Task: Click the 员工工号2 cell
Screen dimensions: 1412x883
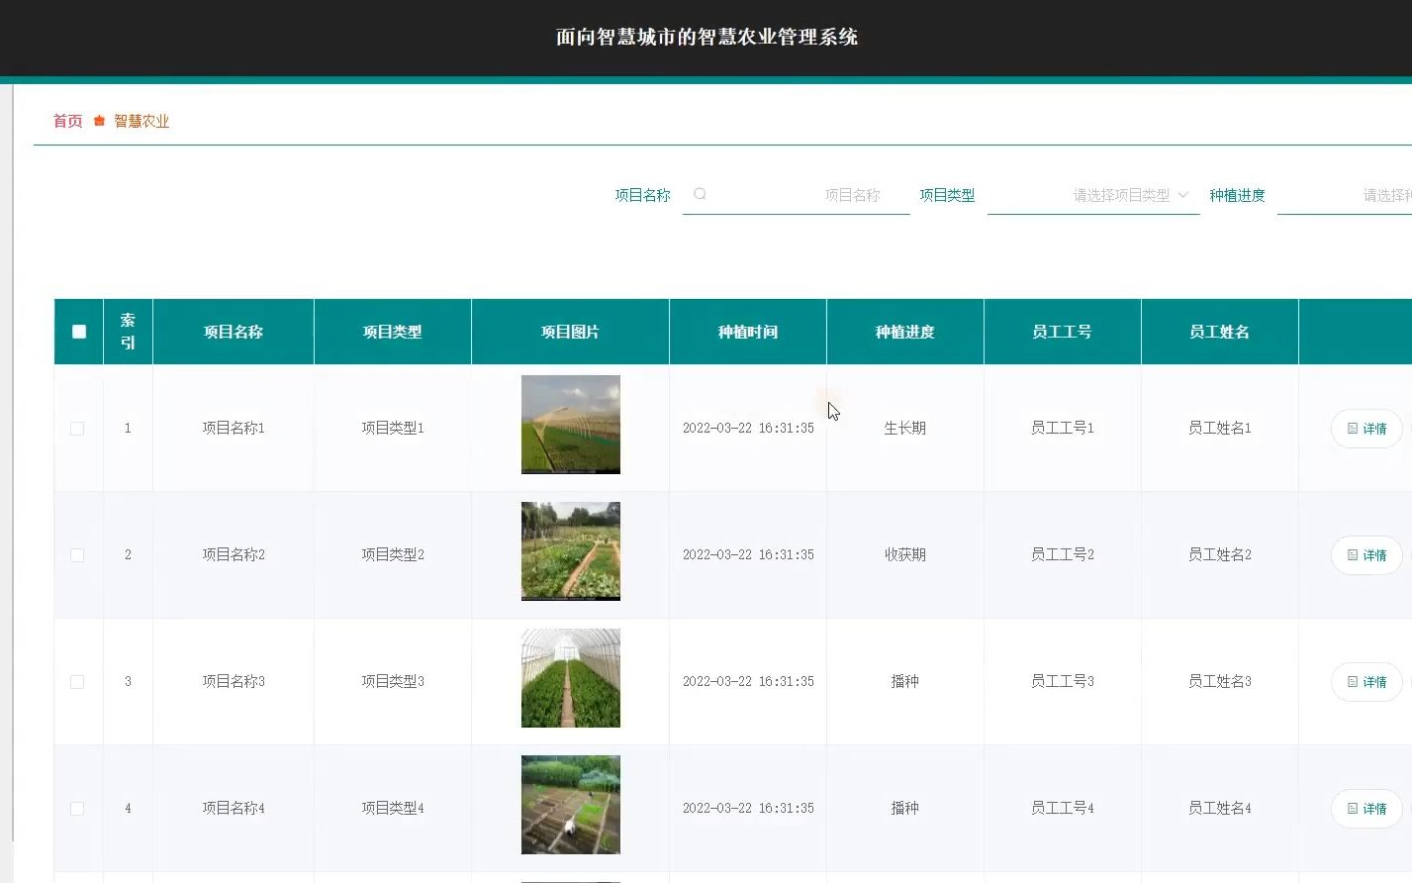Action: coord(1063,555)
